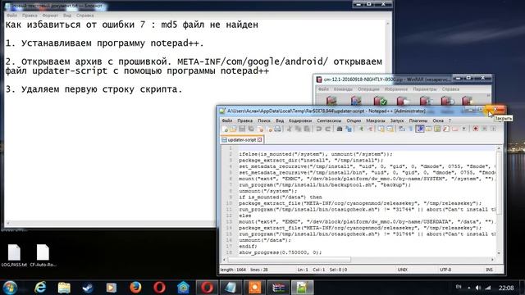Click the Add archive icon in WinRAR
Screen dimensions: 525x295
click(331, 100)
